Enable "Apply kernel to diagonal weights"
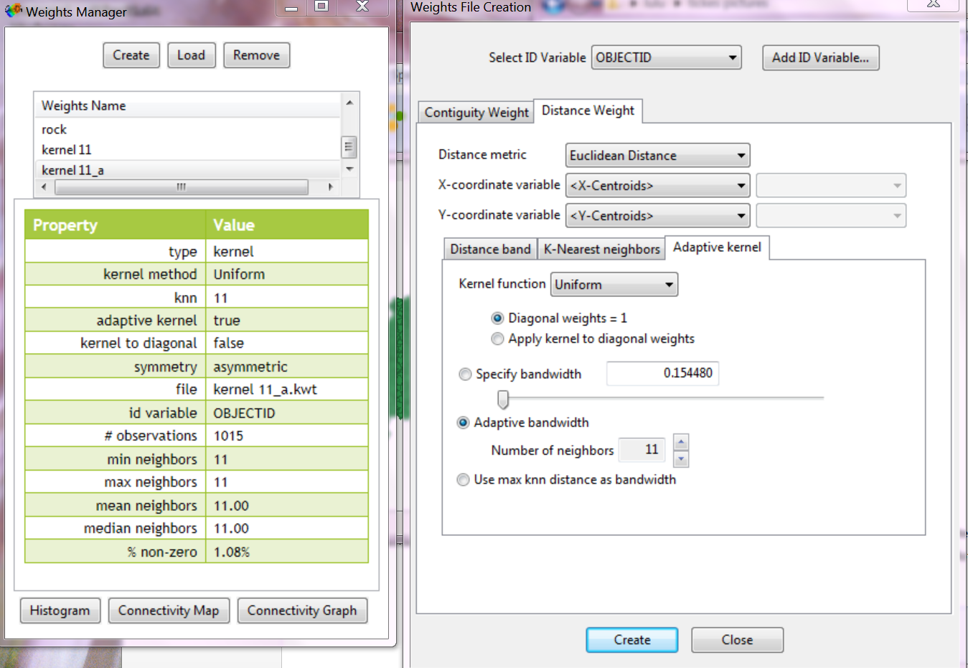The image size is (968, 668). [497, 339]
